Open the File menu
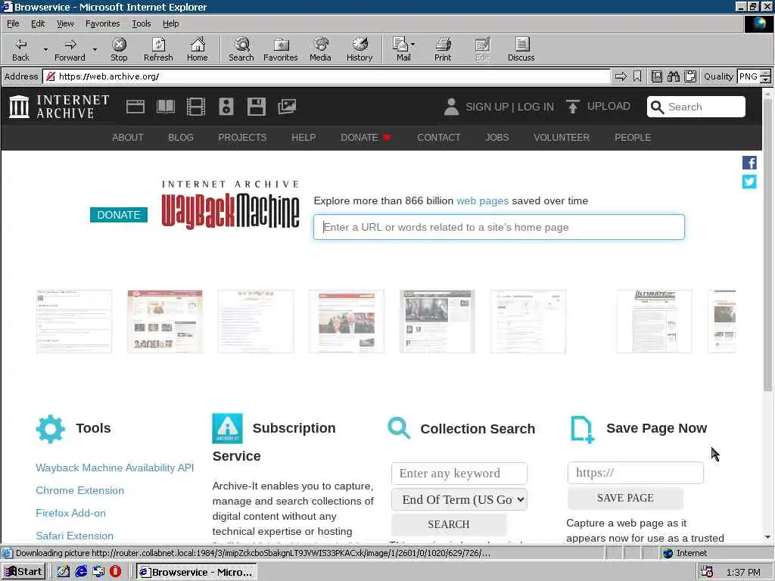This screenshot has width=775, height=581. (13, 23)
